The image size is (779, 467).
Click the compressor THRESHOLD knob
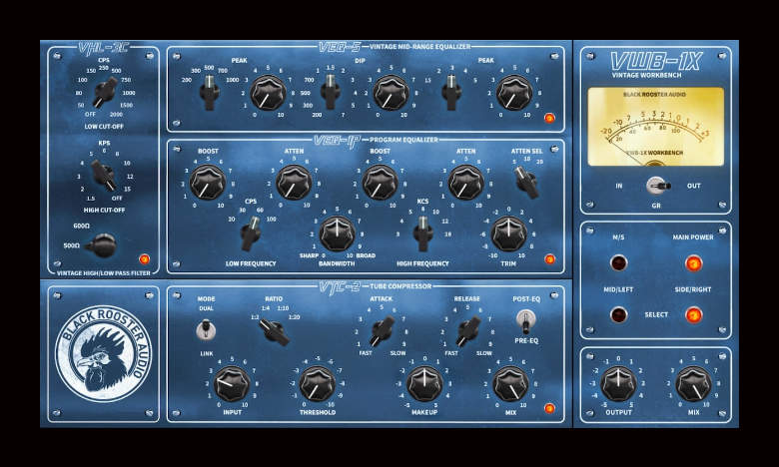317,382
